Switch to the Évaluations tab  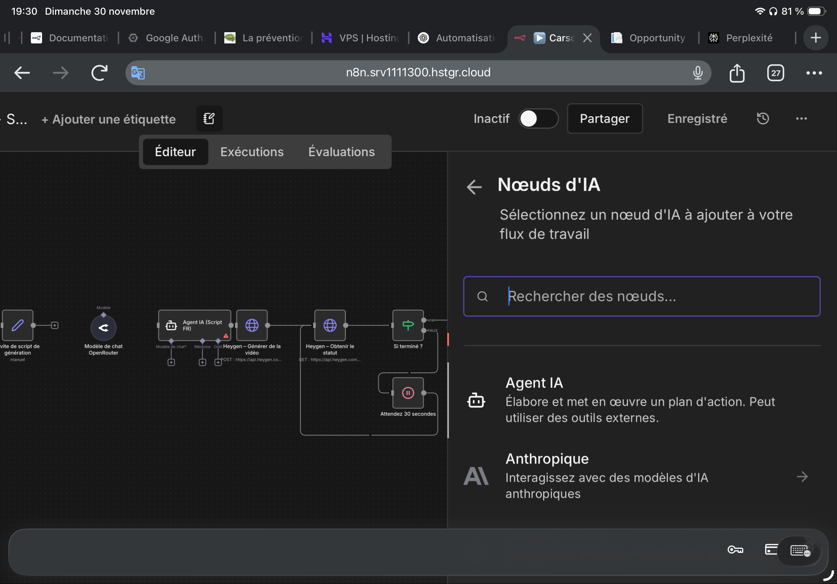tap(341, 152)
